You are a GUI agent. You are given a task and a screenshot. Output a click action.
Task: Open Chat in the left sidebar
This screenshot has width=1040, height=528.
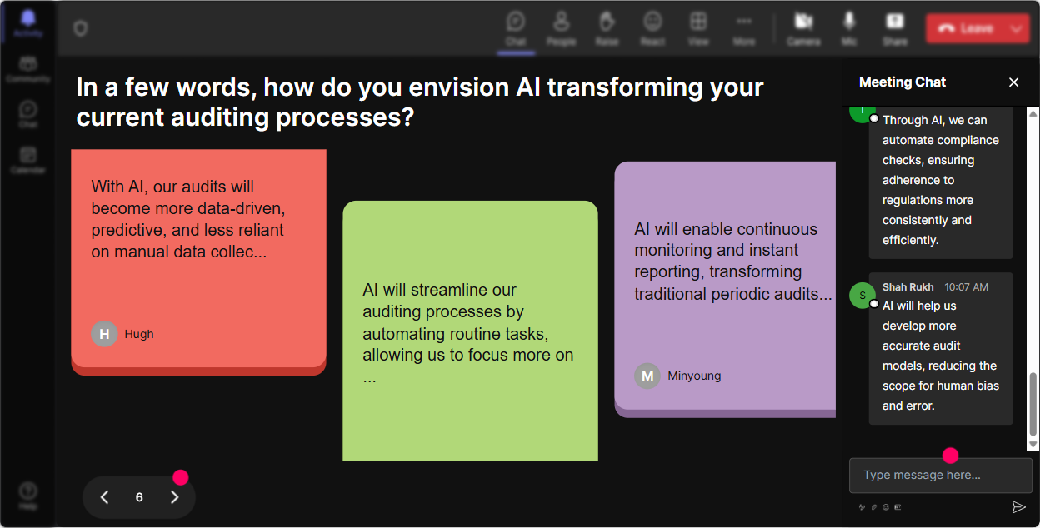tap(28, 115)
